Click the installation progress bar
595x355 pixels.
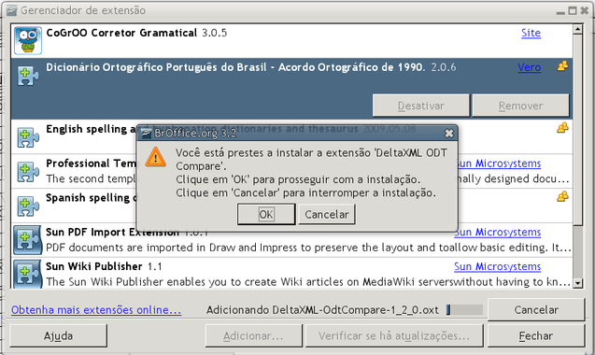(x=464, y=310)
